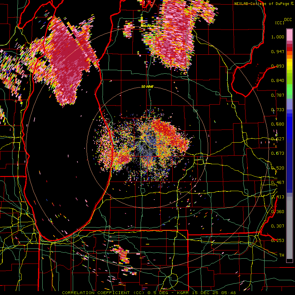Click the [CC] units label
295x295 pixels.
[x=280, y=23]
